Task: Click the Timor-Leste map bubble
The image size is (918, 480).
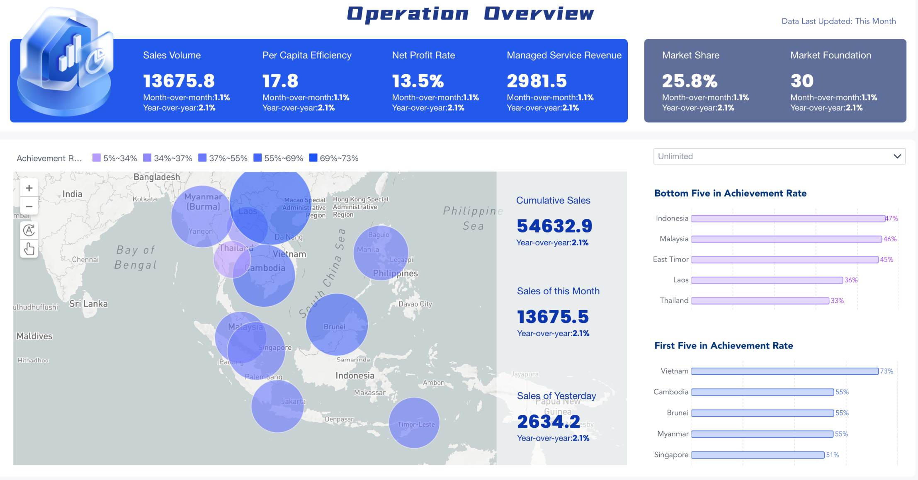Action: click(414, 423)
